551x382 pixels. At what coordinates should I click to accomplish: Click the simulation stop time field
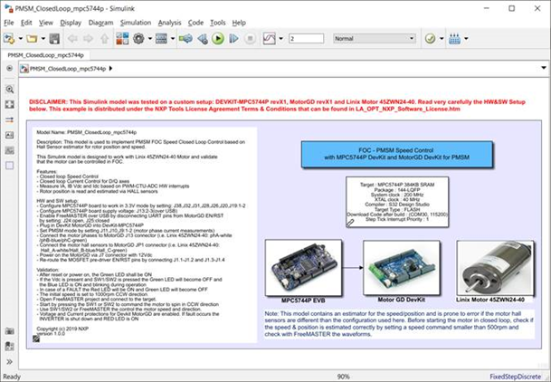pyautogui.click(x=306, y=39)
